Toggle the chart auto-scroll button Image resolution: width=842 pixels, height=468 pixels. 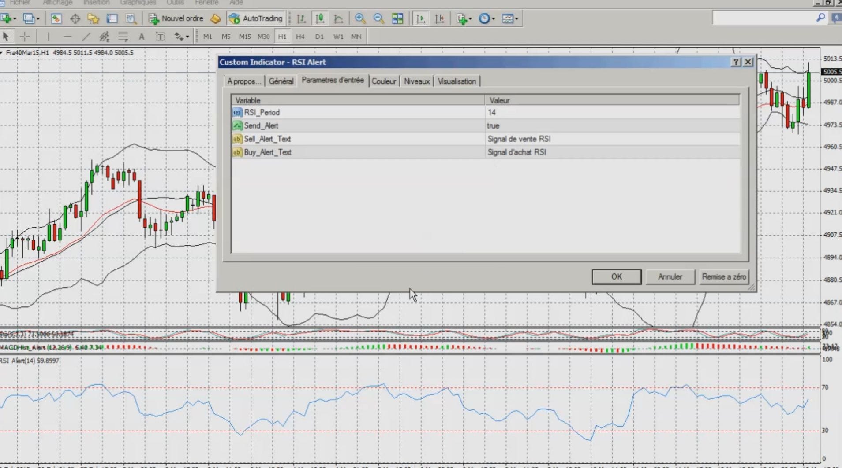coord(420,18)
